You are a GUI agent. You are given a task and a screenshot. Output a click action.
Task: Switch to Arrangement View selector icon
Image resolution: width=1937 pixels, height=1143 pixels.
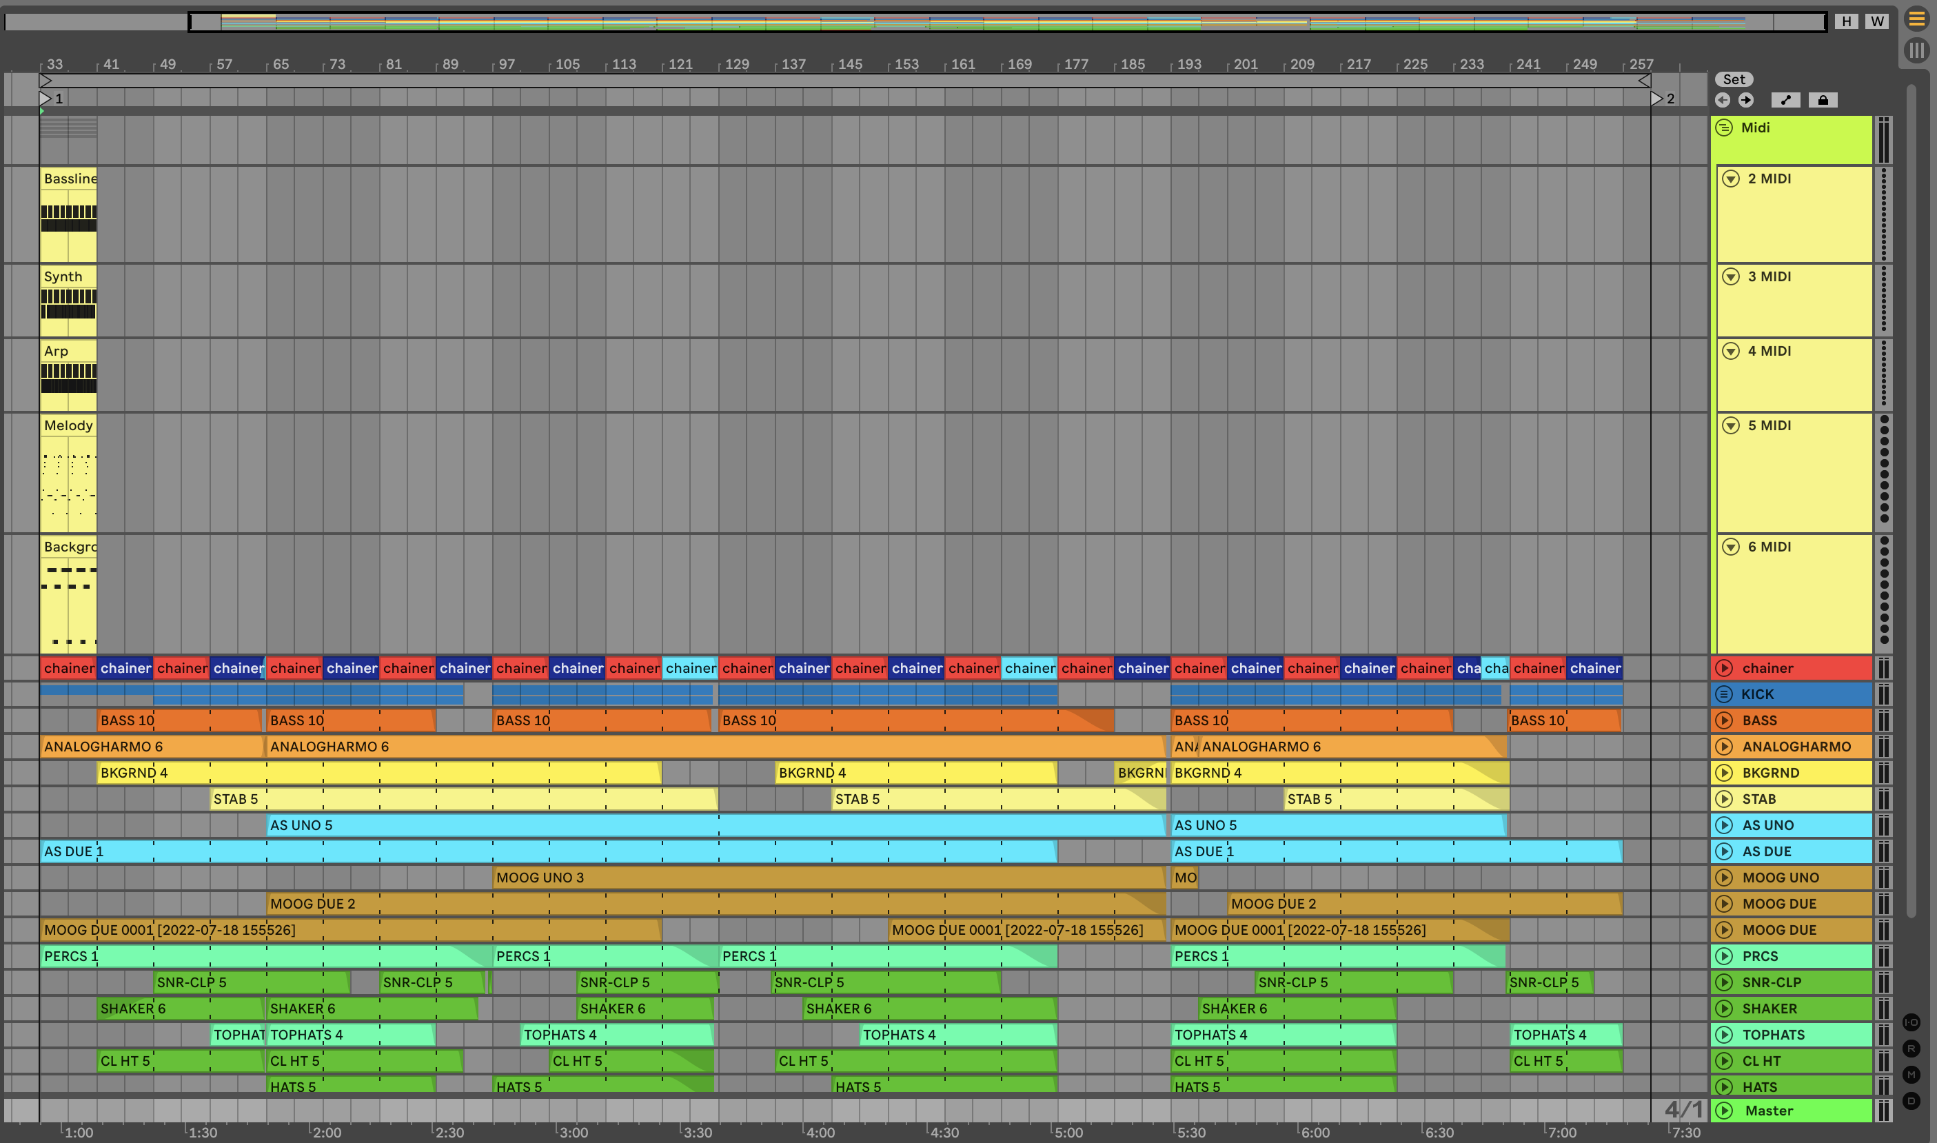[x=1916, y=18]
